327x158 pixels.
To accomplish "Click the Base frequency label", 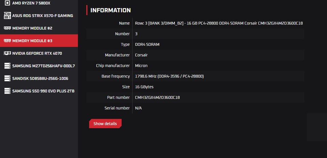I will tap(115, 76).
